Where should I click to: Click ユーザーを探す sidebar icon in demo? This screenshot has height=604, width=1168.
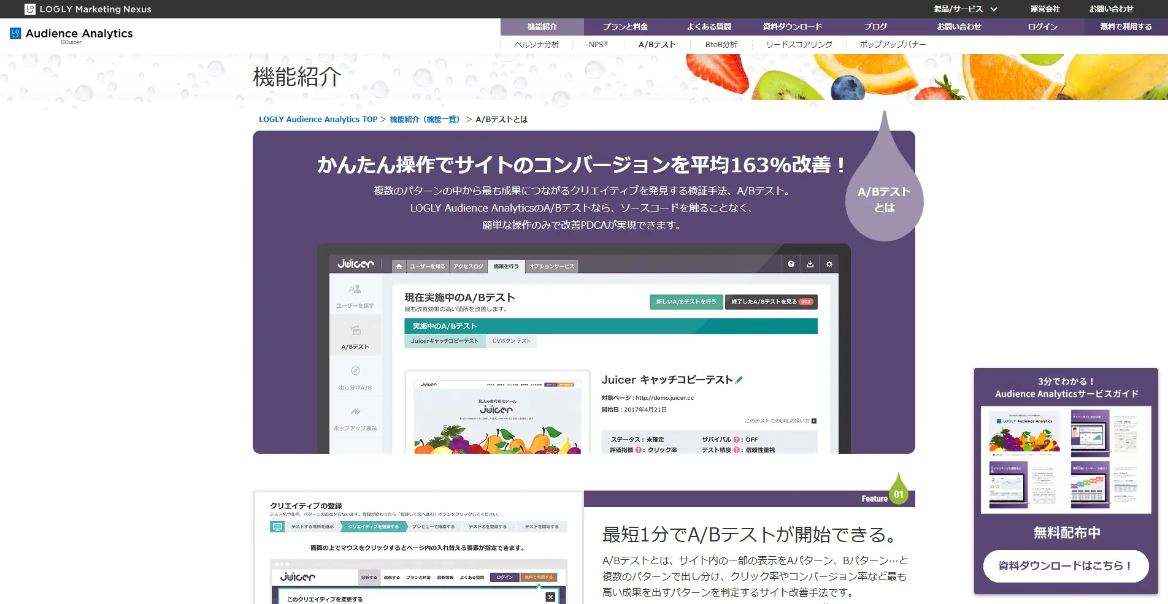point(355,296)
